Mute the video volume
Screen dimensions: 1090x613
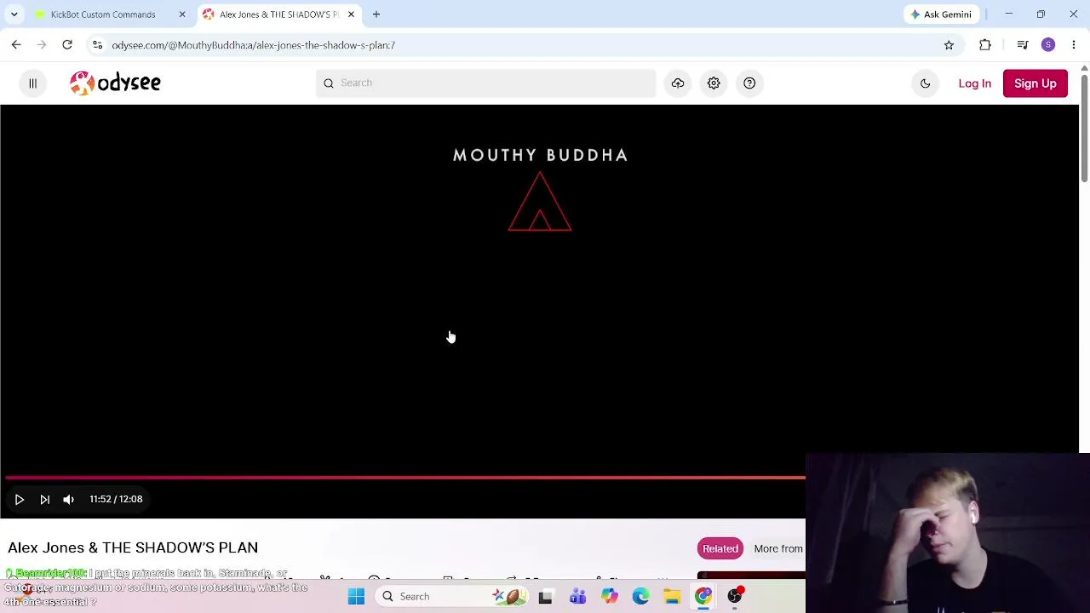69,500
